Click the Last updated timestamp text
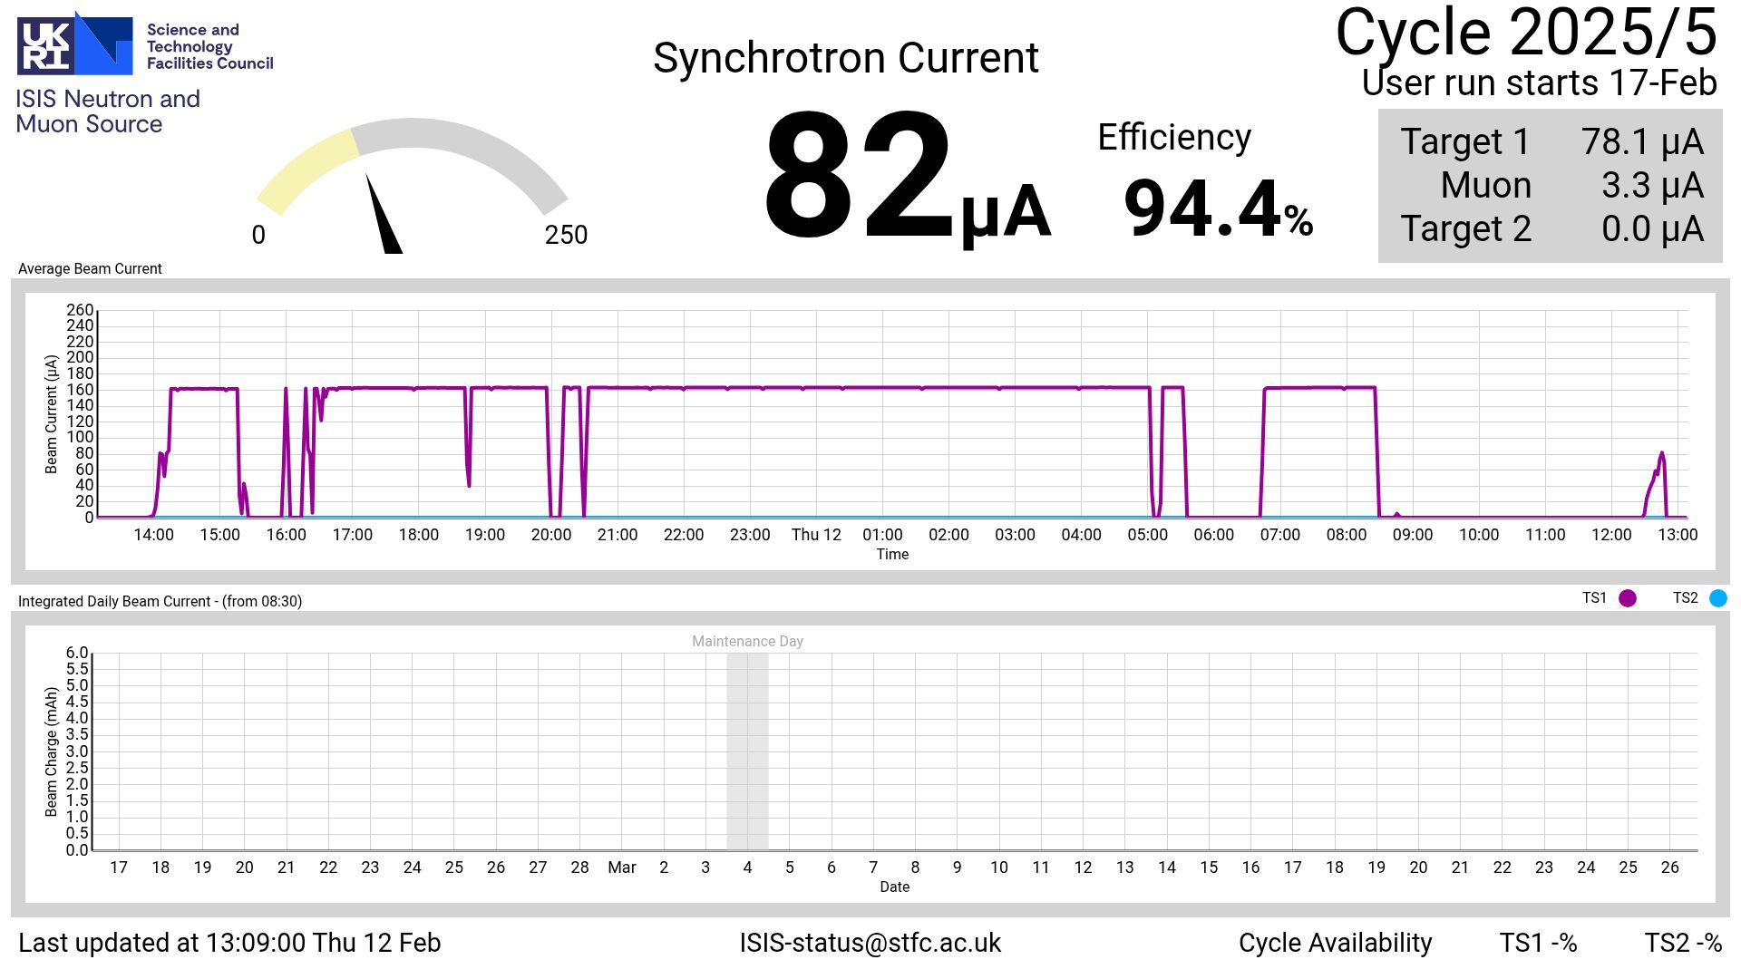Screen dimensions: 1741x979 tap(229, 943)
